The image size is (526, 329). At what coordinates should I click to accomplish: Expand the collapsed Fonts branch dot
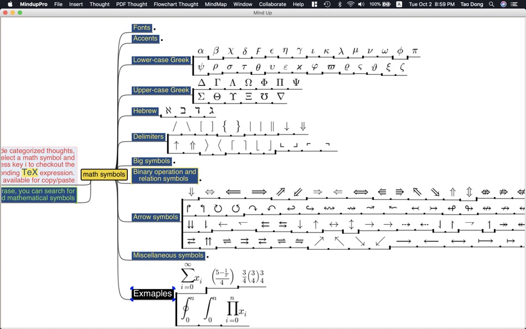(154, 29)
